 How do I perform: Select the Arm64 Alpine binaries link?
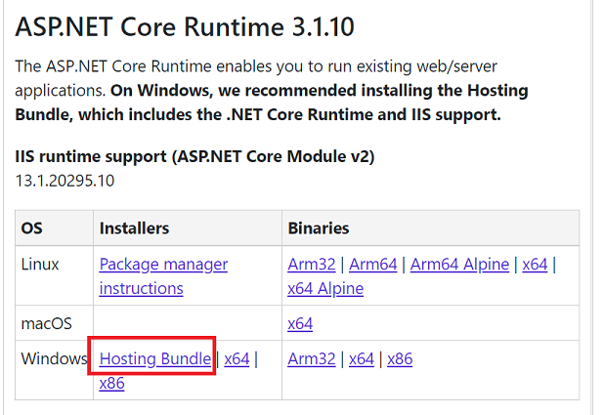[459, 265]
